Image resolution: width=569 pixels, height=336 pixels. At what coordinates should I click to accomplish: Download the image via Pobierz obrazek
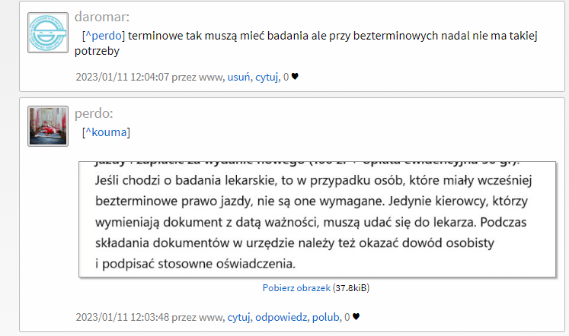pyautogui.click(x=296, y=288)
